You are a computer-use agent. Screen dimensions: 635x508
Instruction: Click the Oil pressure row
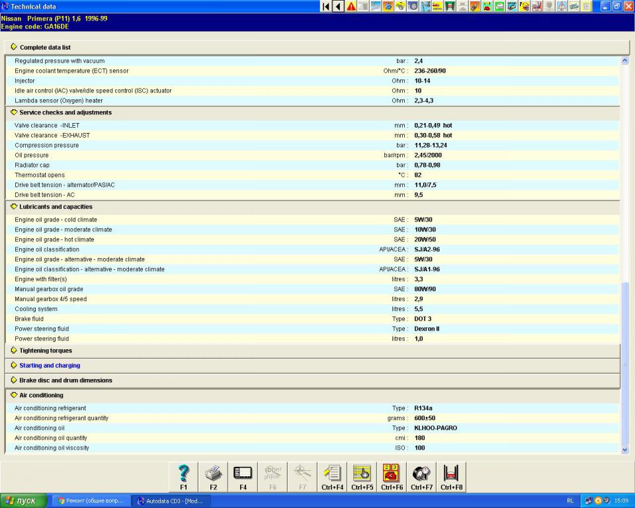pyautogui.click(x=313, y=155)
